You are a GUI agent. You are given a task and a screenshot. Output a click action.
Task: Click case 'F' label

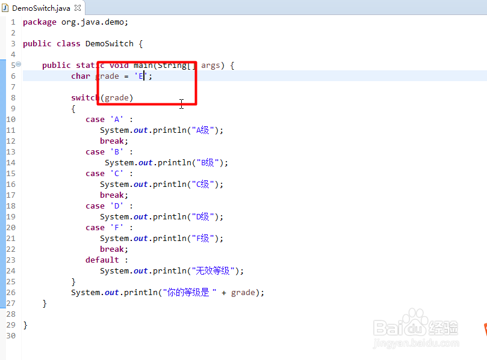(x=109, y=228)
